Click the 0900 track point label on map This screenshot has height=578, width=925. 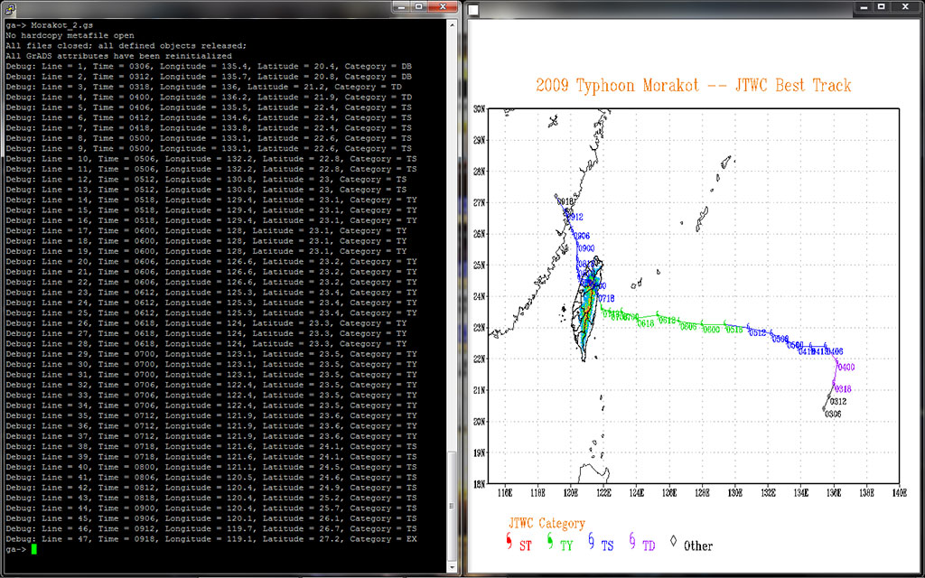[x=585, y=249]
